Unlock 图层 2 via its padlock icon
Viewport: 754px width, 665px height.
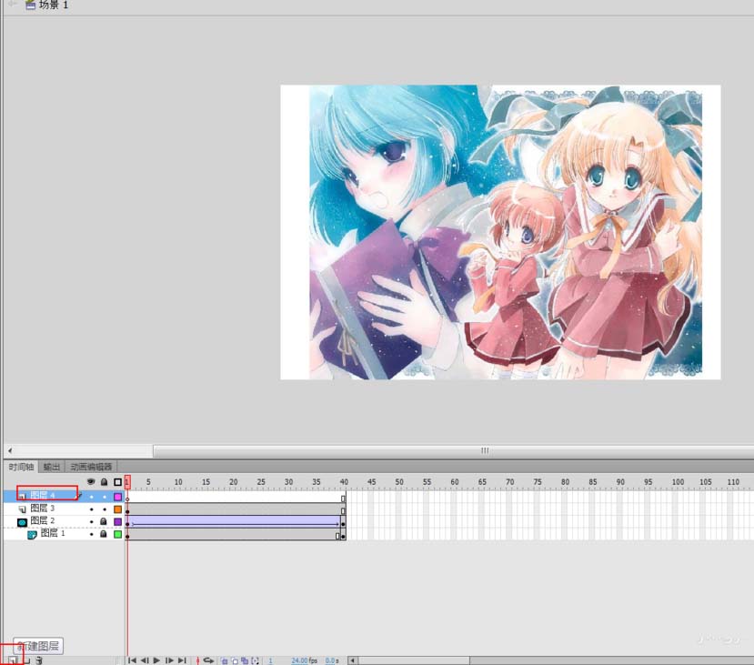click(104, 521)
